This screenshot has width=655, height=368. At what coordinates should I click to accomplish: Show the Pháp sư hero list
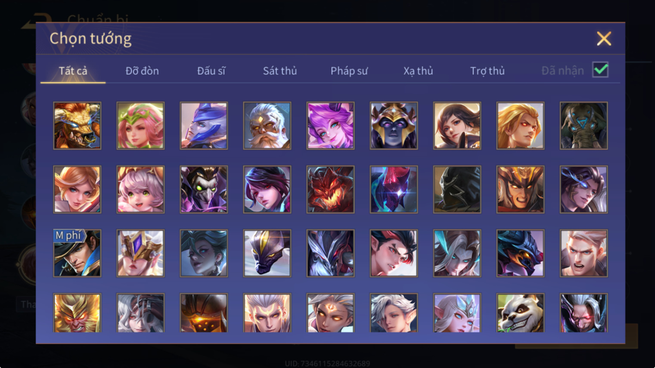(349, 71)
